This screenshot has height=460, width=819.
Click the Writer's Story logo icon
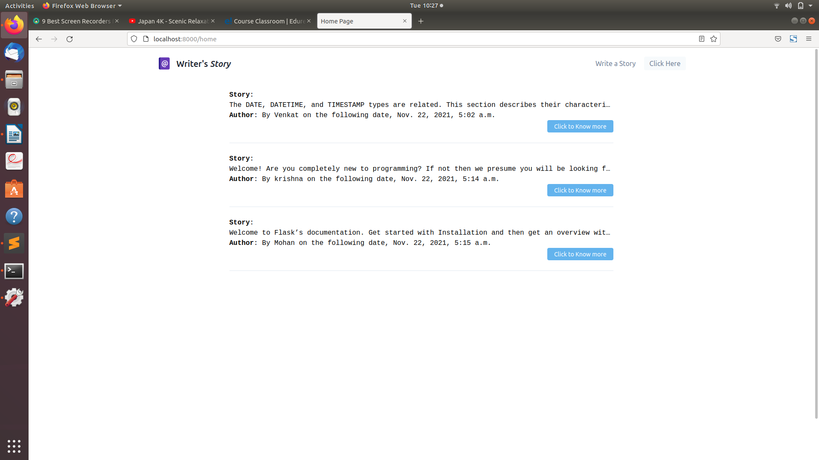[164, 63]
